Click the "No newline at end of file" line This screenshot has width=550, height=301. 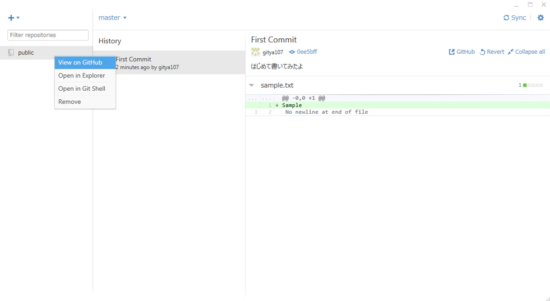[x=397, y=112]
